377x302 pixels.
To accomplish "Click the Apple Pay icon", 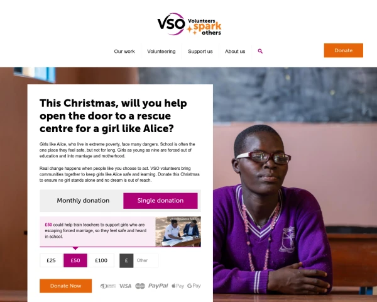I will click(x=178, y=286).
